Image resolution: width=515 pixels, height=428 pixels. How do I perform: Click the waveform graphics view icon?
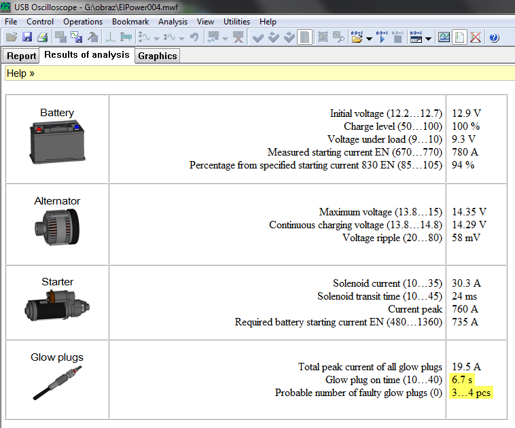444,37
